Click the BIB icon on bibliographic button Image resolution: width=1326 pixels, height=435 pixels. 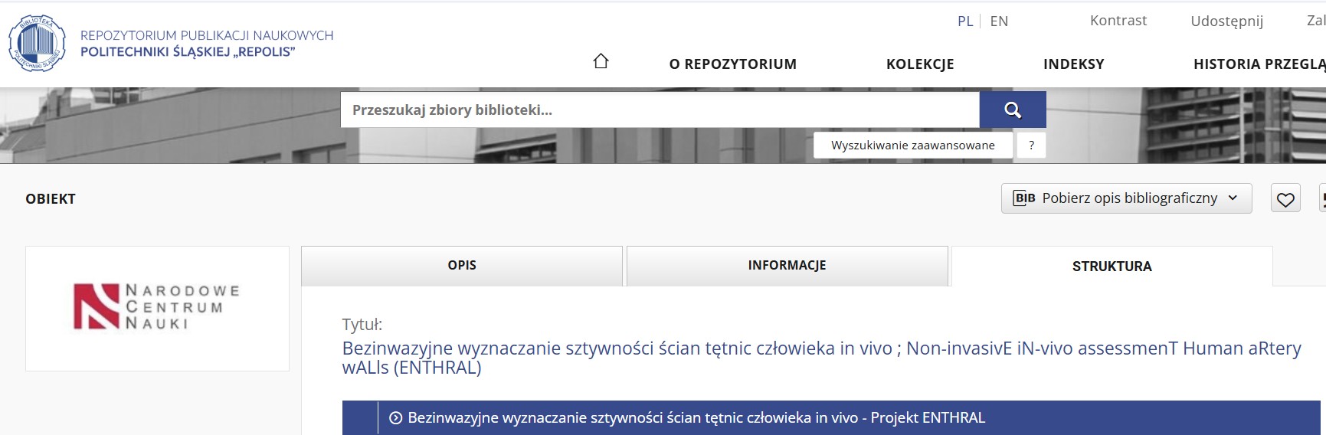[x=1025, y=198]
